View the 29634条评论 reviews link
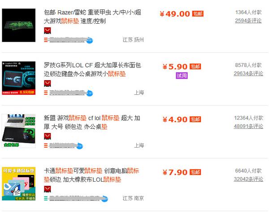The width and height of the screenshot is (269, 213). point(248,73)
